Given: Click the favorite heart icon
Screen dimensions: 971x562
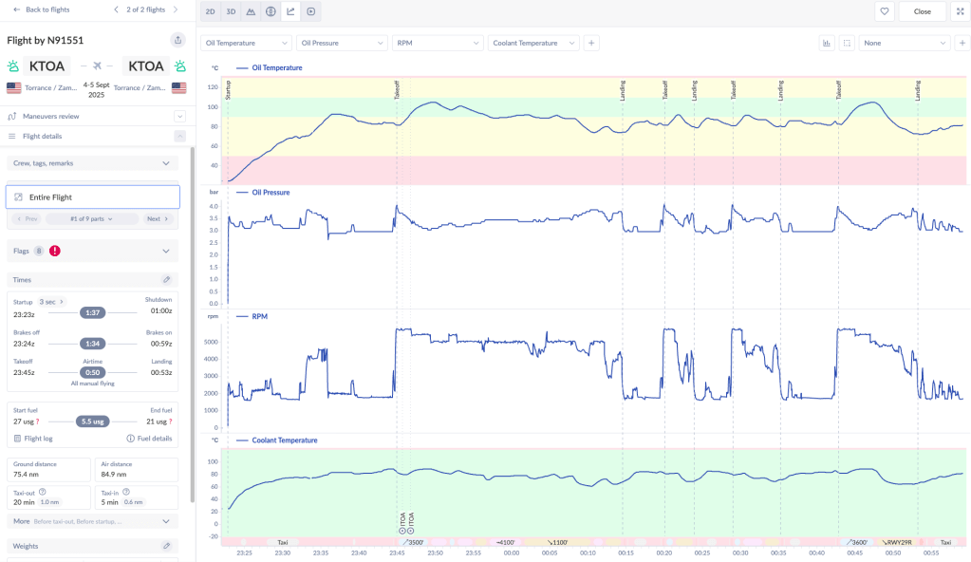Looking at the screenshot, I should point(884,11).
